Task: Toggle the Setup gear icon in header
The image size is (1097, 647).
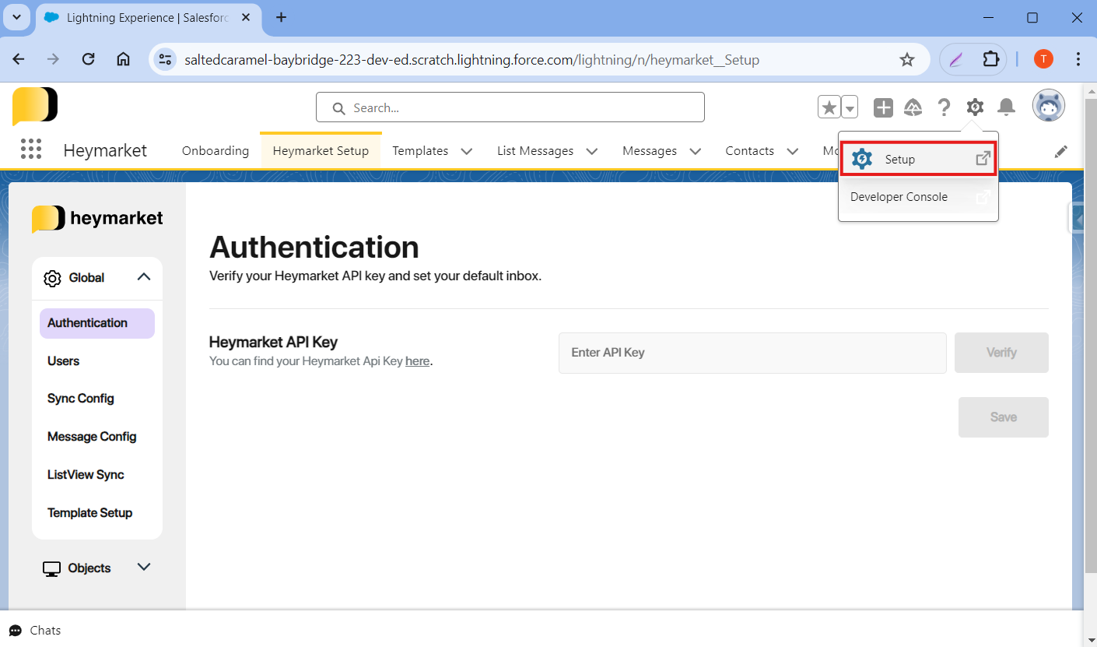Action: (x=975, y=107)
